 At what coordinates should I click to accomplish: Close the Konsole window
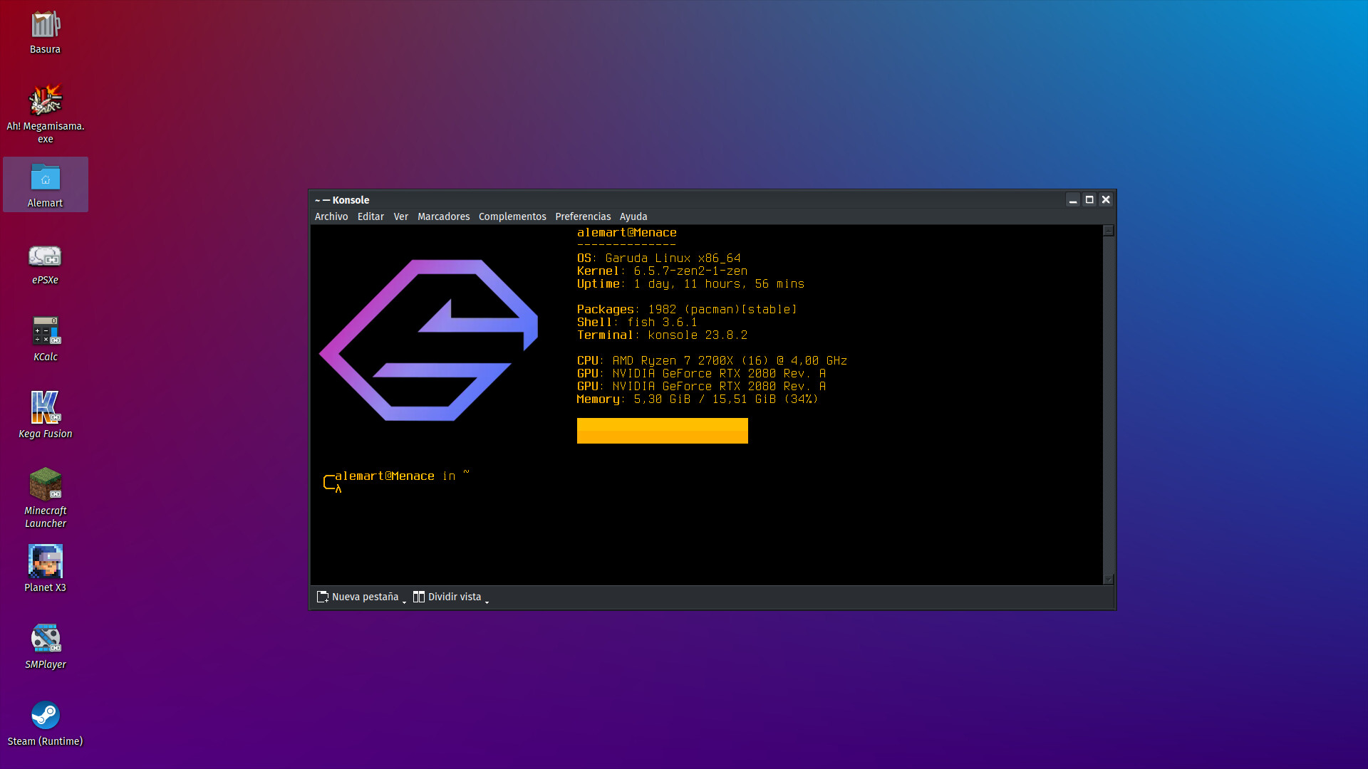1106,200
